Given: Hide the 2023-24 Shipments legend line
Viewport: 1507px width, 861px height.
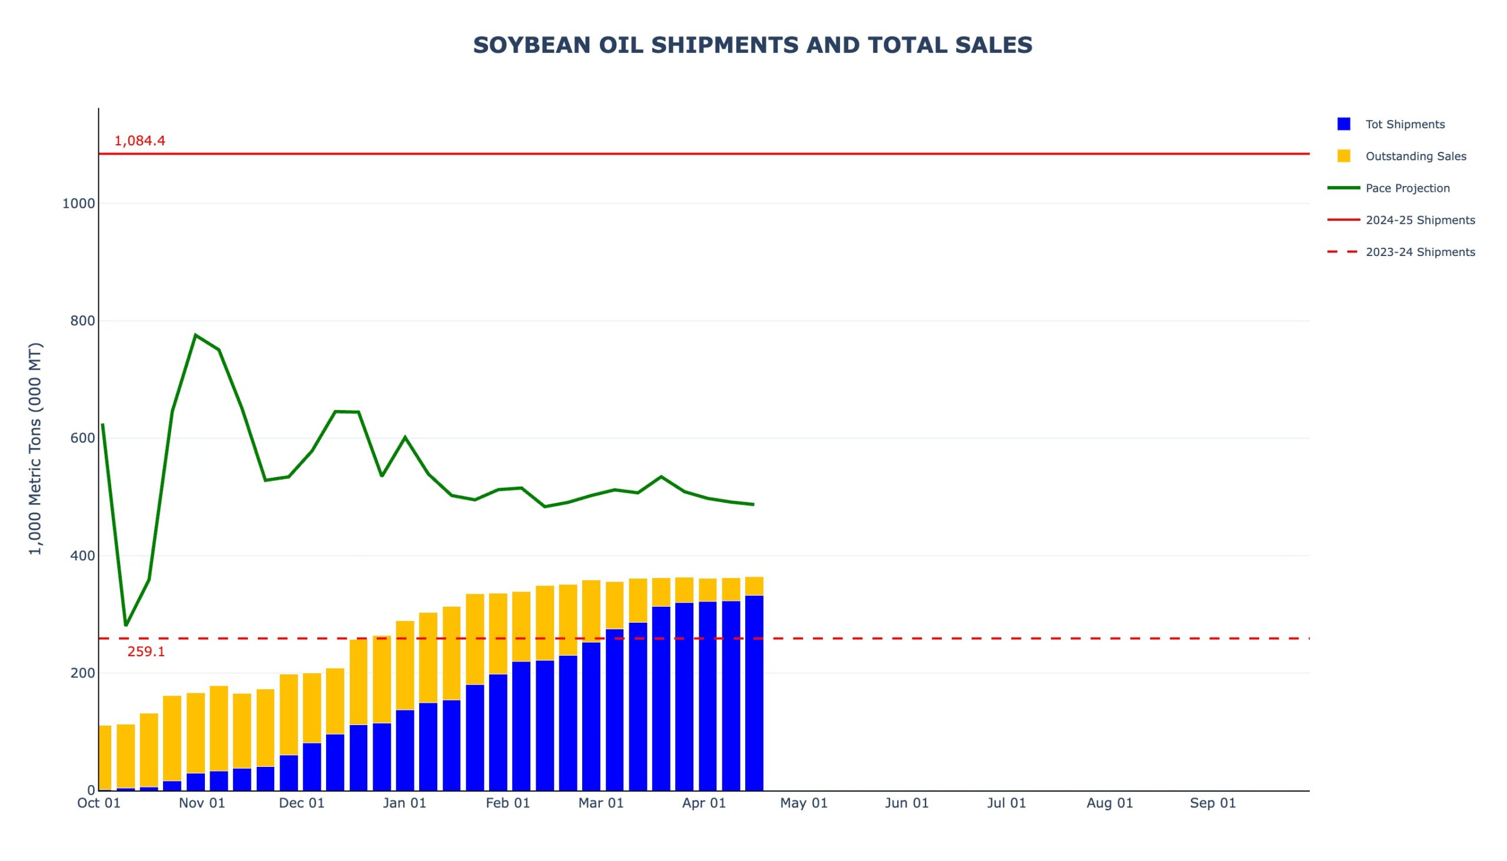Looking at the screenshot, I should pyautogui.click(x=1420, y=252).
